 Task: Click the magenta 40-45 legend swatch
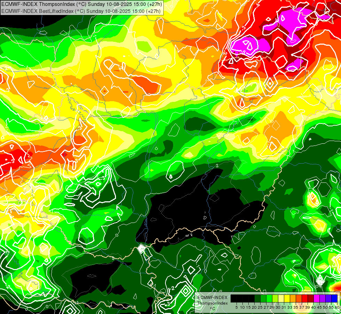[317, 298]
